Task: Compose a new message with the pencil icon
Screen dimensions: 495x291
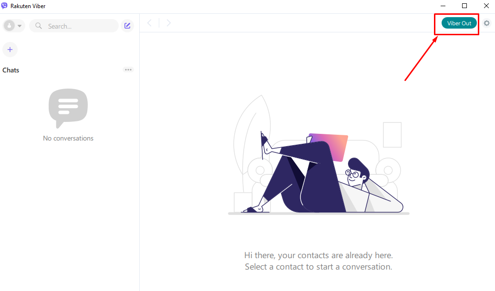Action: (x=127, y=25)
